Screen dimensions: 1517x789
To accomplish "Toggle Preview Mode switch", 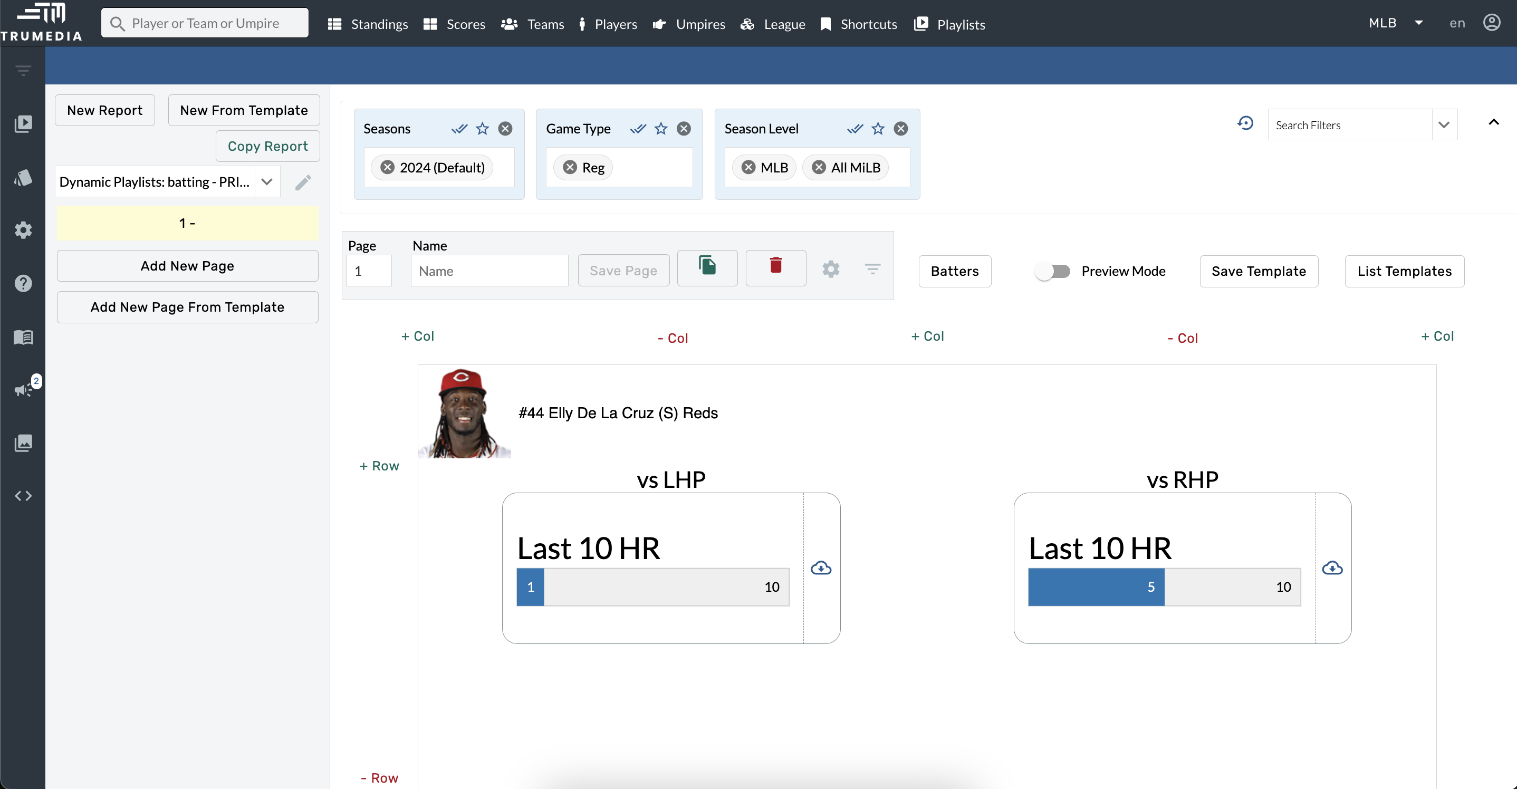I will [1053, 271].
